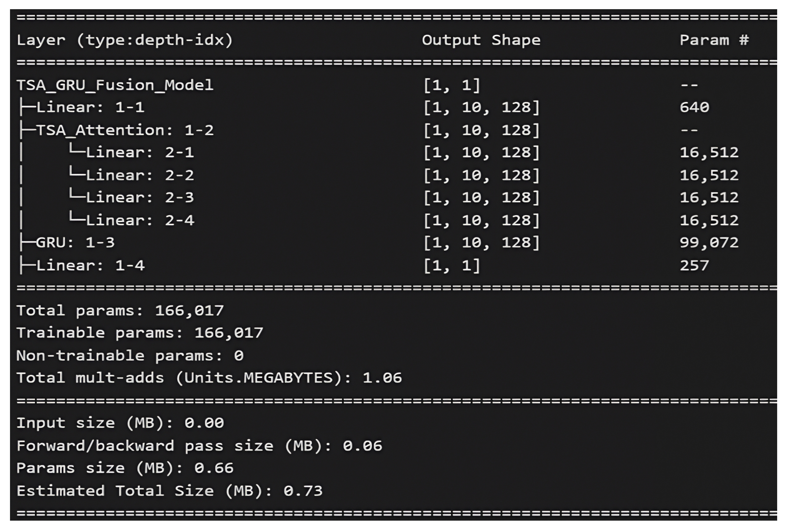Viewport: 785px width, 532px height.
Task: Click the "Output Shape" column header
Action: 481,40
